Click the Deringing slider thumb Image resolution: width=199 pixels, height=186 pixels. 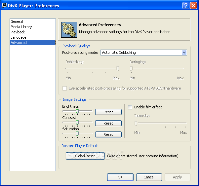point(131,68)
